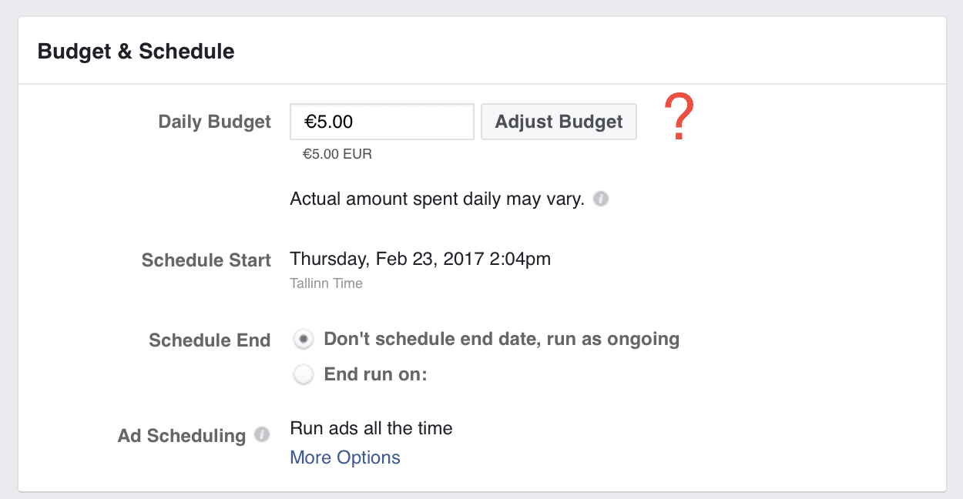Click inside the Daily Budget amount field
The image size is (963, 499).
pyautogui.click(x=381, y=121)
